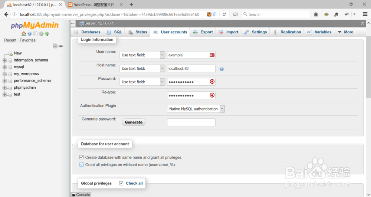The height and width of the screenshot is (197, 371).
Task: Open the Recent tables tab in sidebar
Action: (10, 40)
